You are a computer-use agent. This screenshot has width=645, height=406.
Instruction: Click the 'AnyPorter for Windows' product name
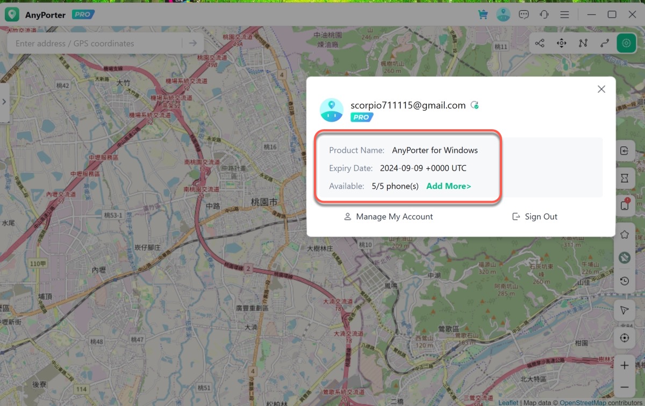coord(435,150)
